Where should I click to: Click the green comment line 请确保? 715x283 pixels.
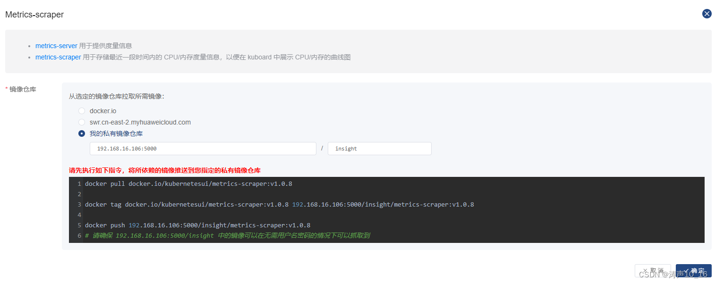click(227, 235)
